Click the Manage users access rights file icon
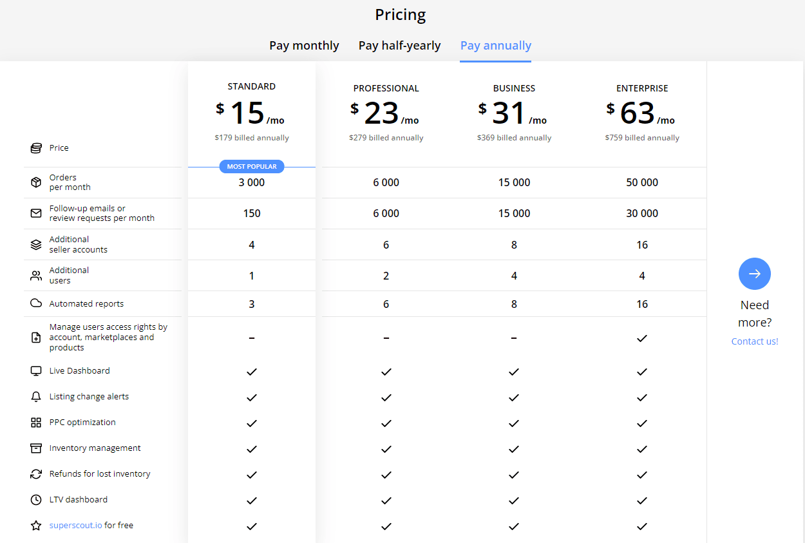Screen dimensions: 805x543 36,338
